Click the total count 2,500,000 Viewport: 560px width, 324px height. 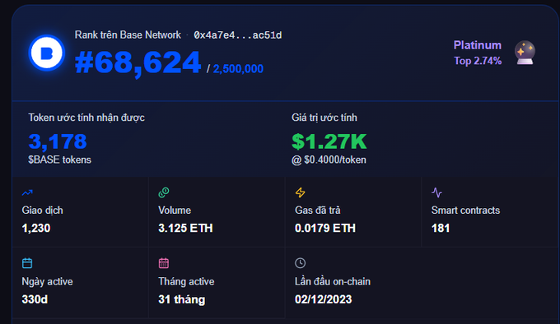point(238,68)
